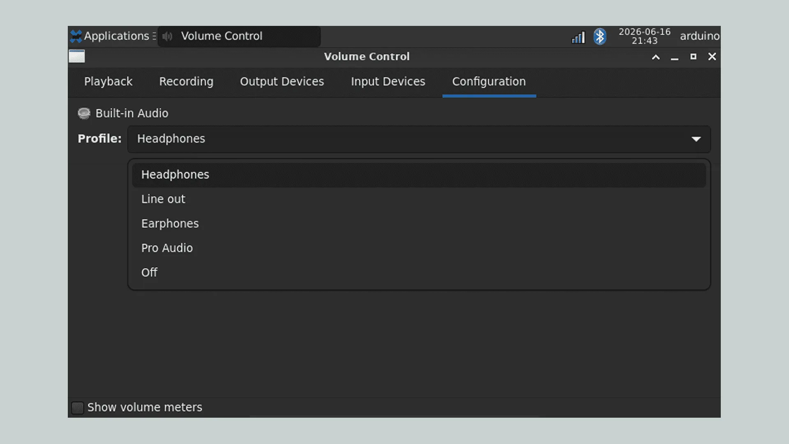Select the Earphones profile

click(x=419, y=224)
